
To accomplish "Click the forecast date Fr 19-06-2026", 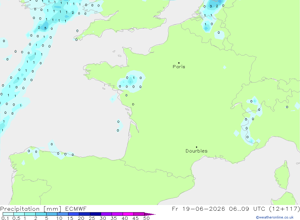I will click(198, 209).
